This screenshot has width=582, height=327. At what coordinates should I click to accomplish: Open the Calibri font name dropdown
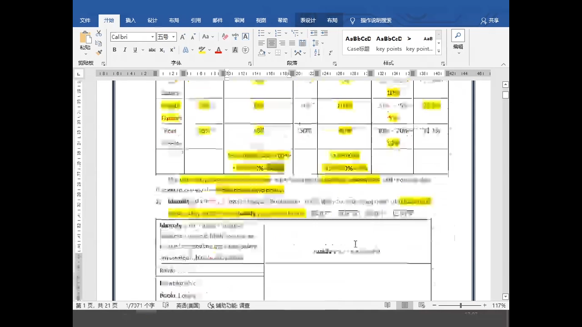152,37
